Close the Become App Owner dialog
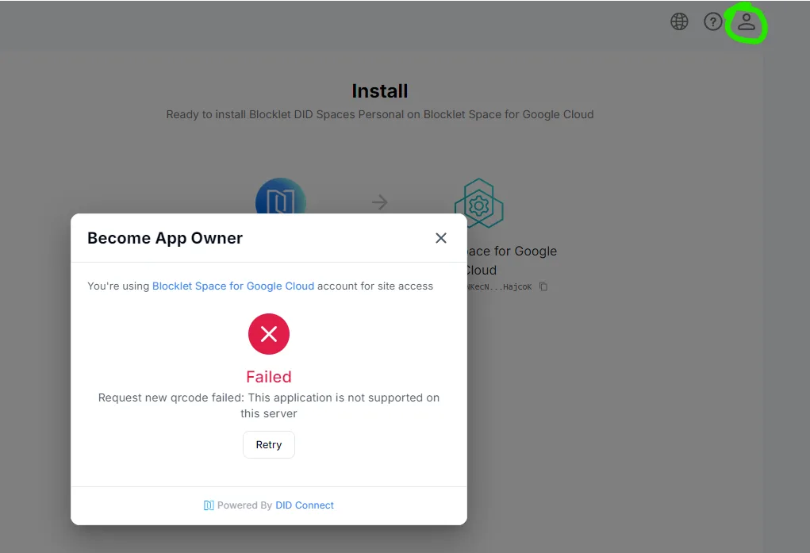Viewport: 810px width, 553px height. (440, 238)
